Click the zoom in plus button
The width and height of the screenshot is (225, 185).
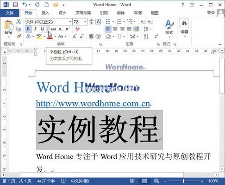(202, 181)
